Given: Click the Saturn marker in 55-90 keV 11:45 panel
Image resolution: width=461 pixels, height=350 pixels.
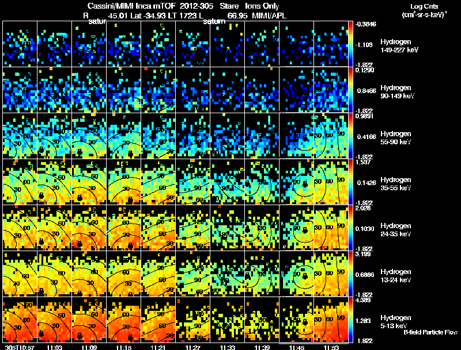Looking at the screenshot, I should (305, 138).
